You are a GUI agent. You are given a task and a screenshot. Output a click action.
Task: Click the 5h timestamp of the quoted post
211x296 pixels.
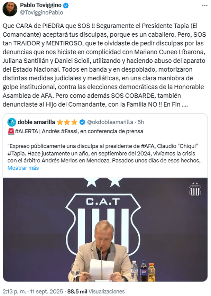point(140,122)
